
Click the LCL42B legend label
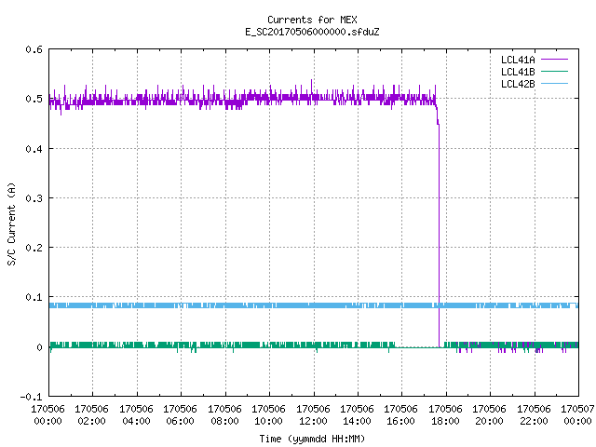pyautogui.click(x=518, y=84)
